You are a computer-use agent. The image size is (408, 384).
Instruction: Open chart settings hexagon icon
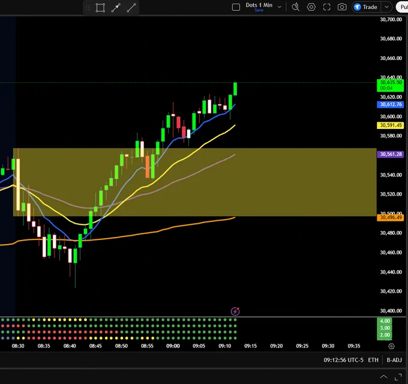tap(311, 7)
